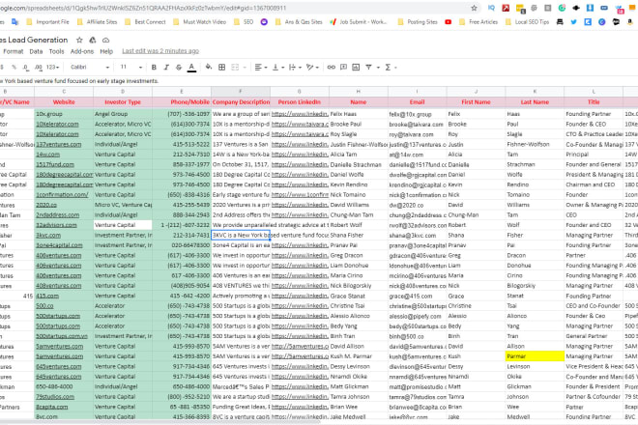Viewport: 638px width, 425px height.
Task: Select the yellow highlighted 'Parmar' cell
Action: [x=535, y=356]
